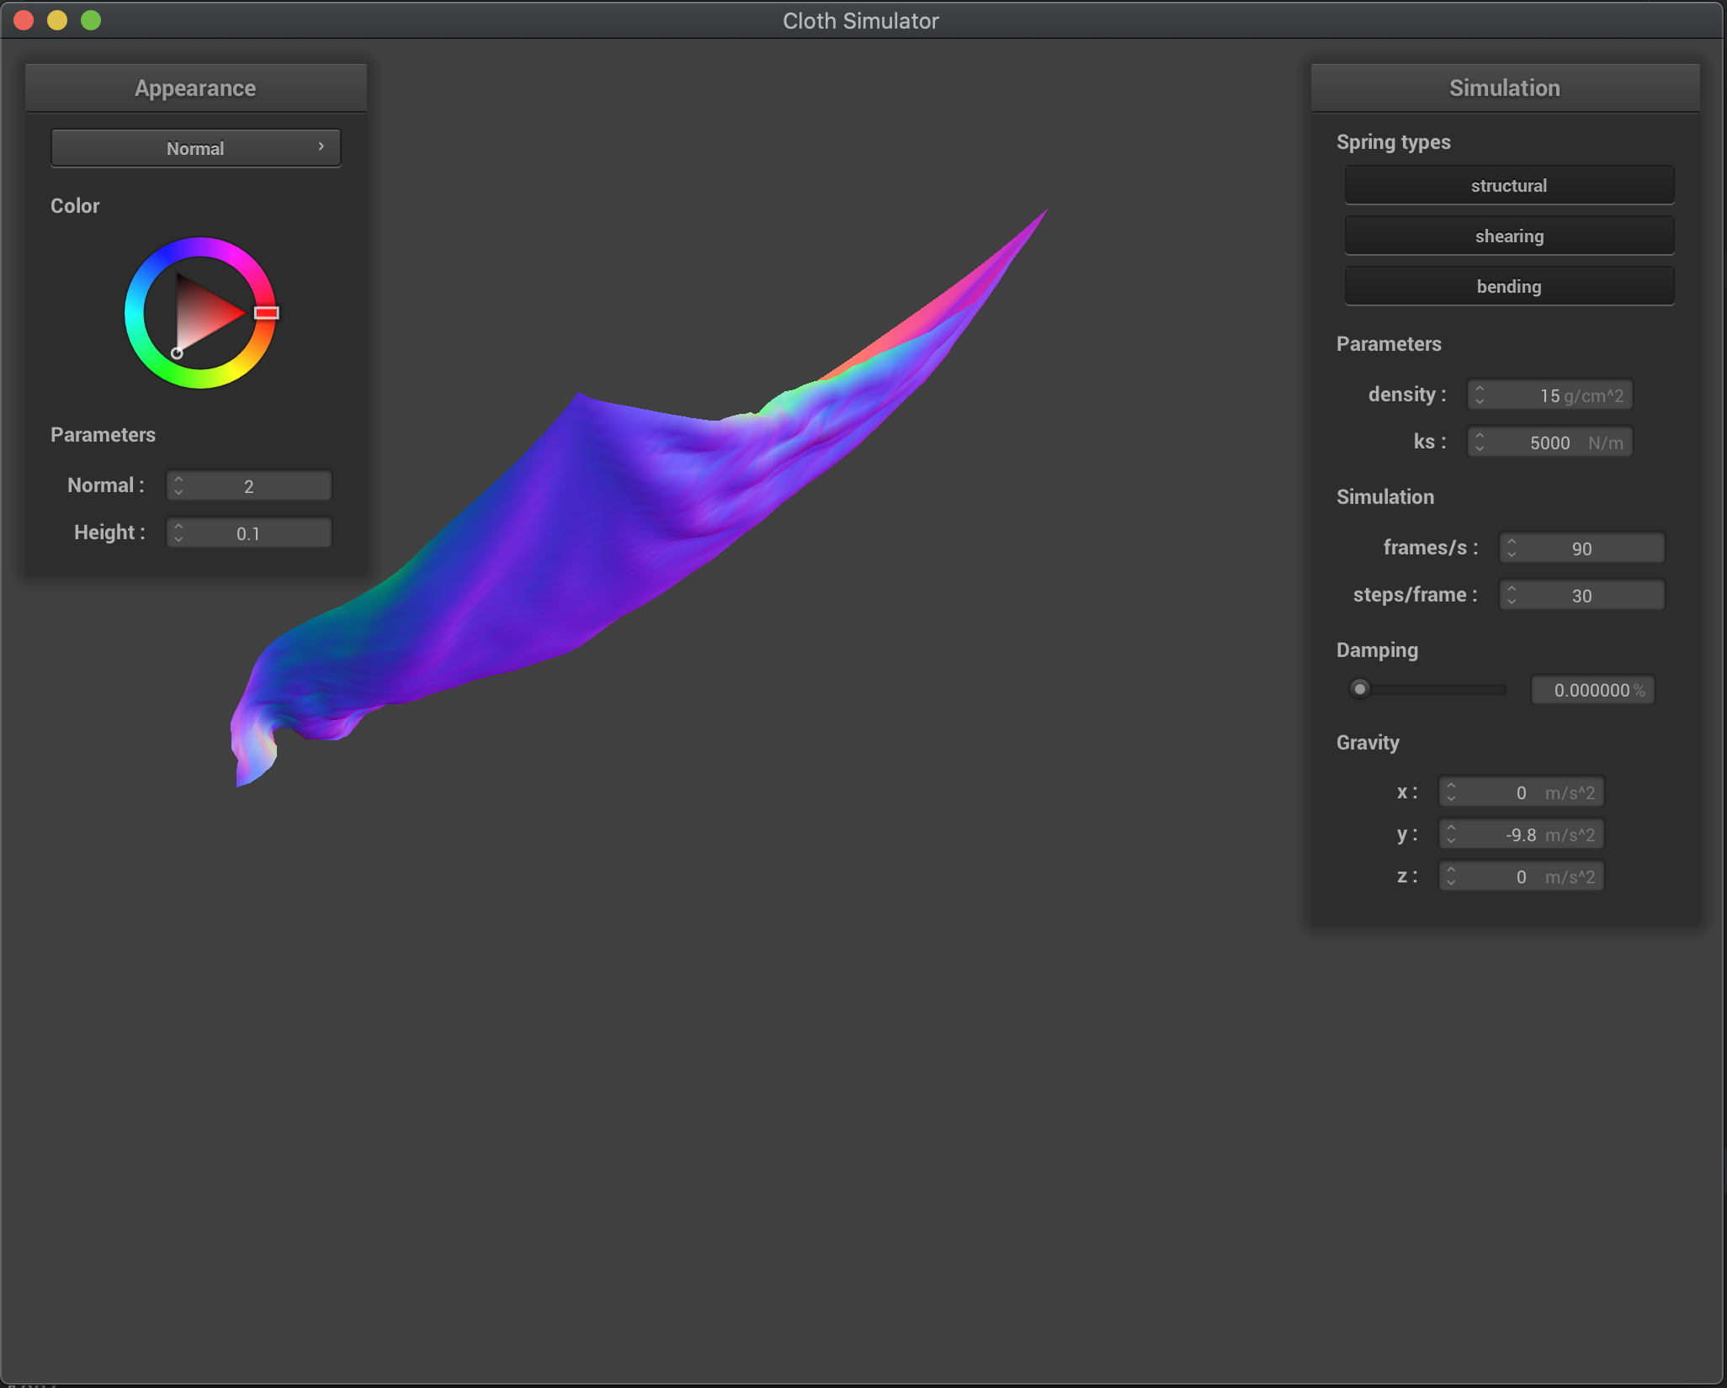Click the density stepper arrows
1727x1388 pixels.
(x=1480, y=395)
